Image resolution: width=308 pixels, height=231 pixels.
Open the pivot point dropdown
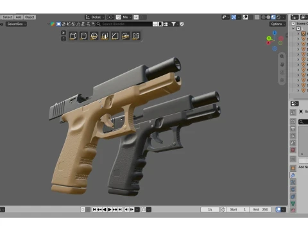pos(110,17)
